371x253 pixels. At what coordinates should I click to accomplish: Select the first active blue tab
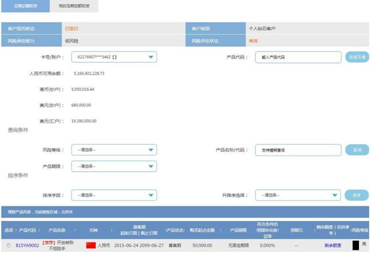(x=25, y=6)
